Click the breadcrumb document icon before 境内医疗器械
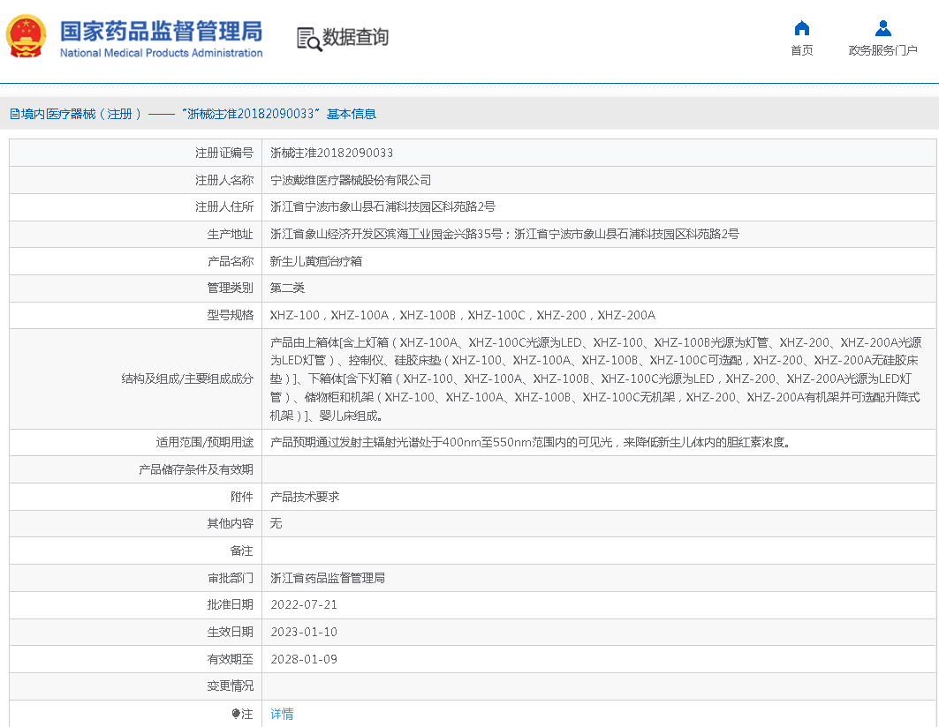 point(14,114)
